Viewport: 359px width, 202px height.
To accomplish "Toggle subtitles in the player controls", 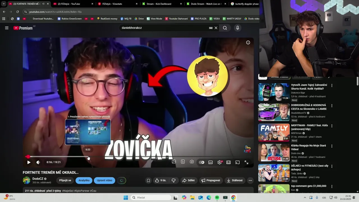I will coord(211,162).
